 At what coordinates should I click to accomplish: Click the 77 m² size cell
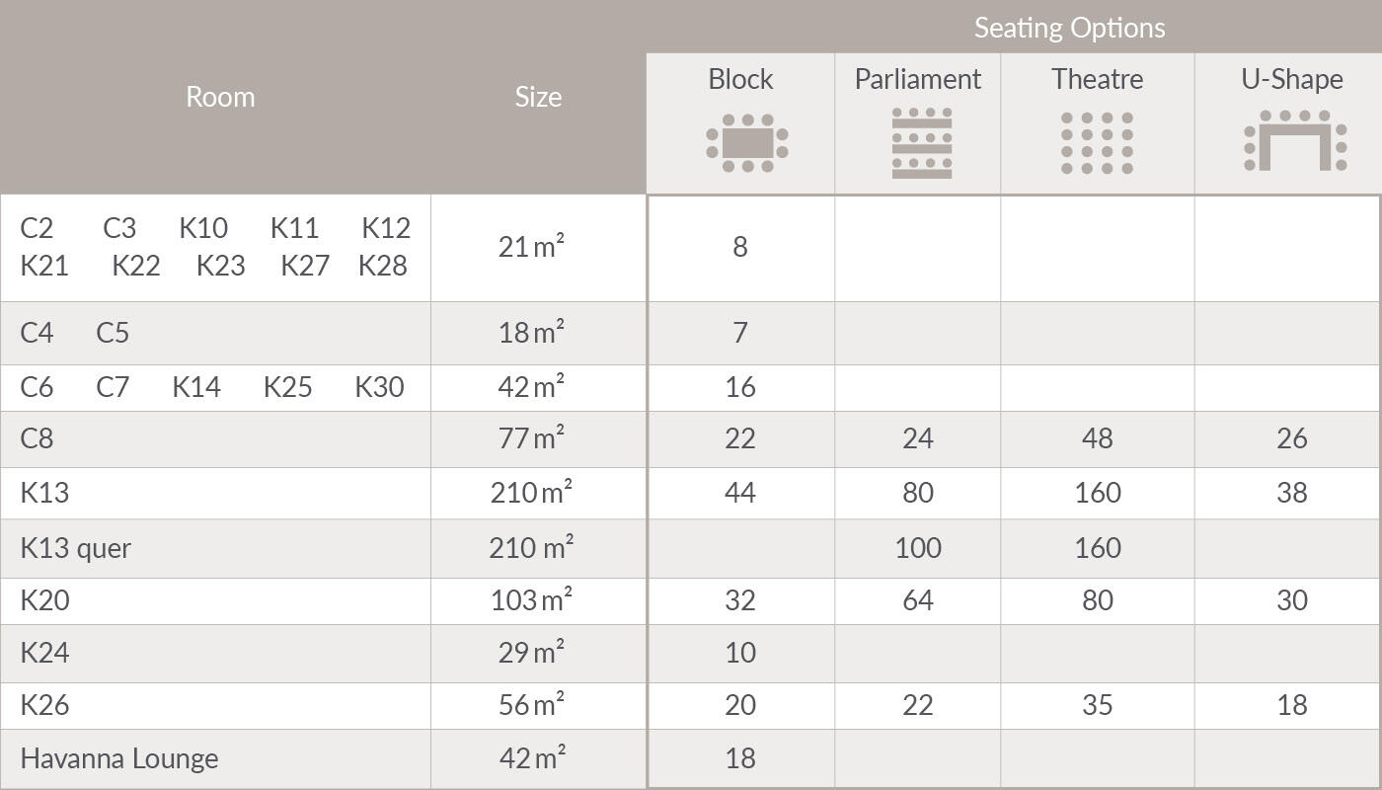tap(531, 438)
